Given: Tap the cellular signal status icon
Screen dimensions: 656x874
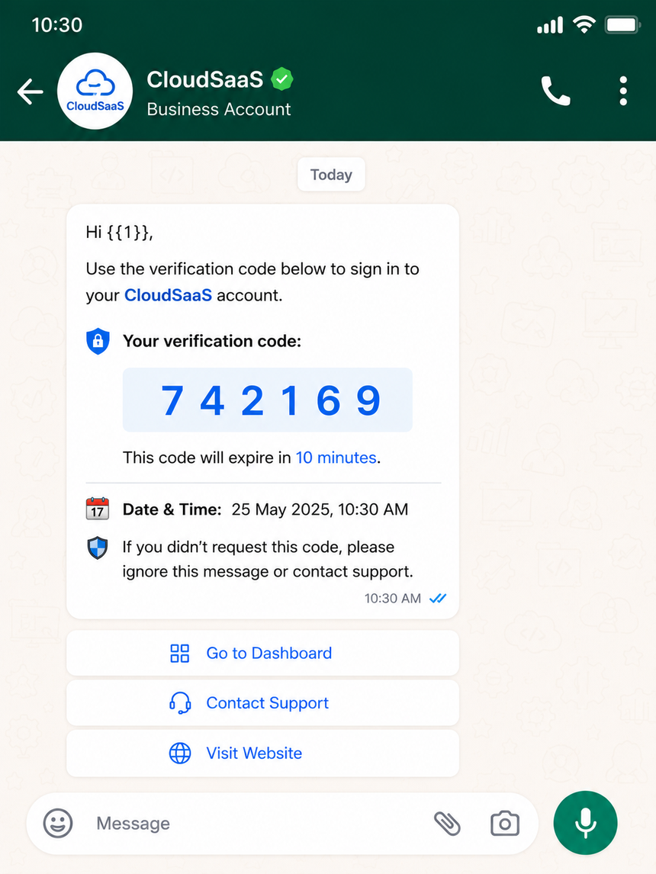Looking at the screenshot, I should coord(550,25).
